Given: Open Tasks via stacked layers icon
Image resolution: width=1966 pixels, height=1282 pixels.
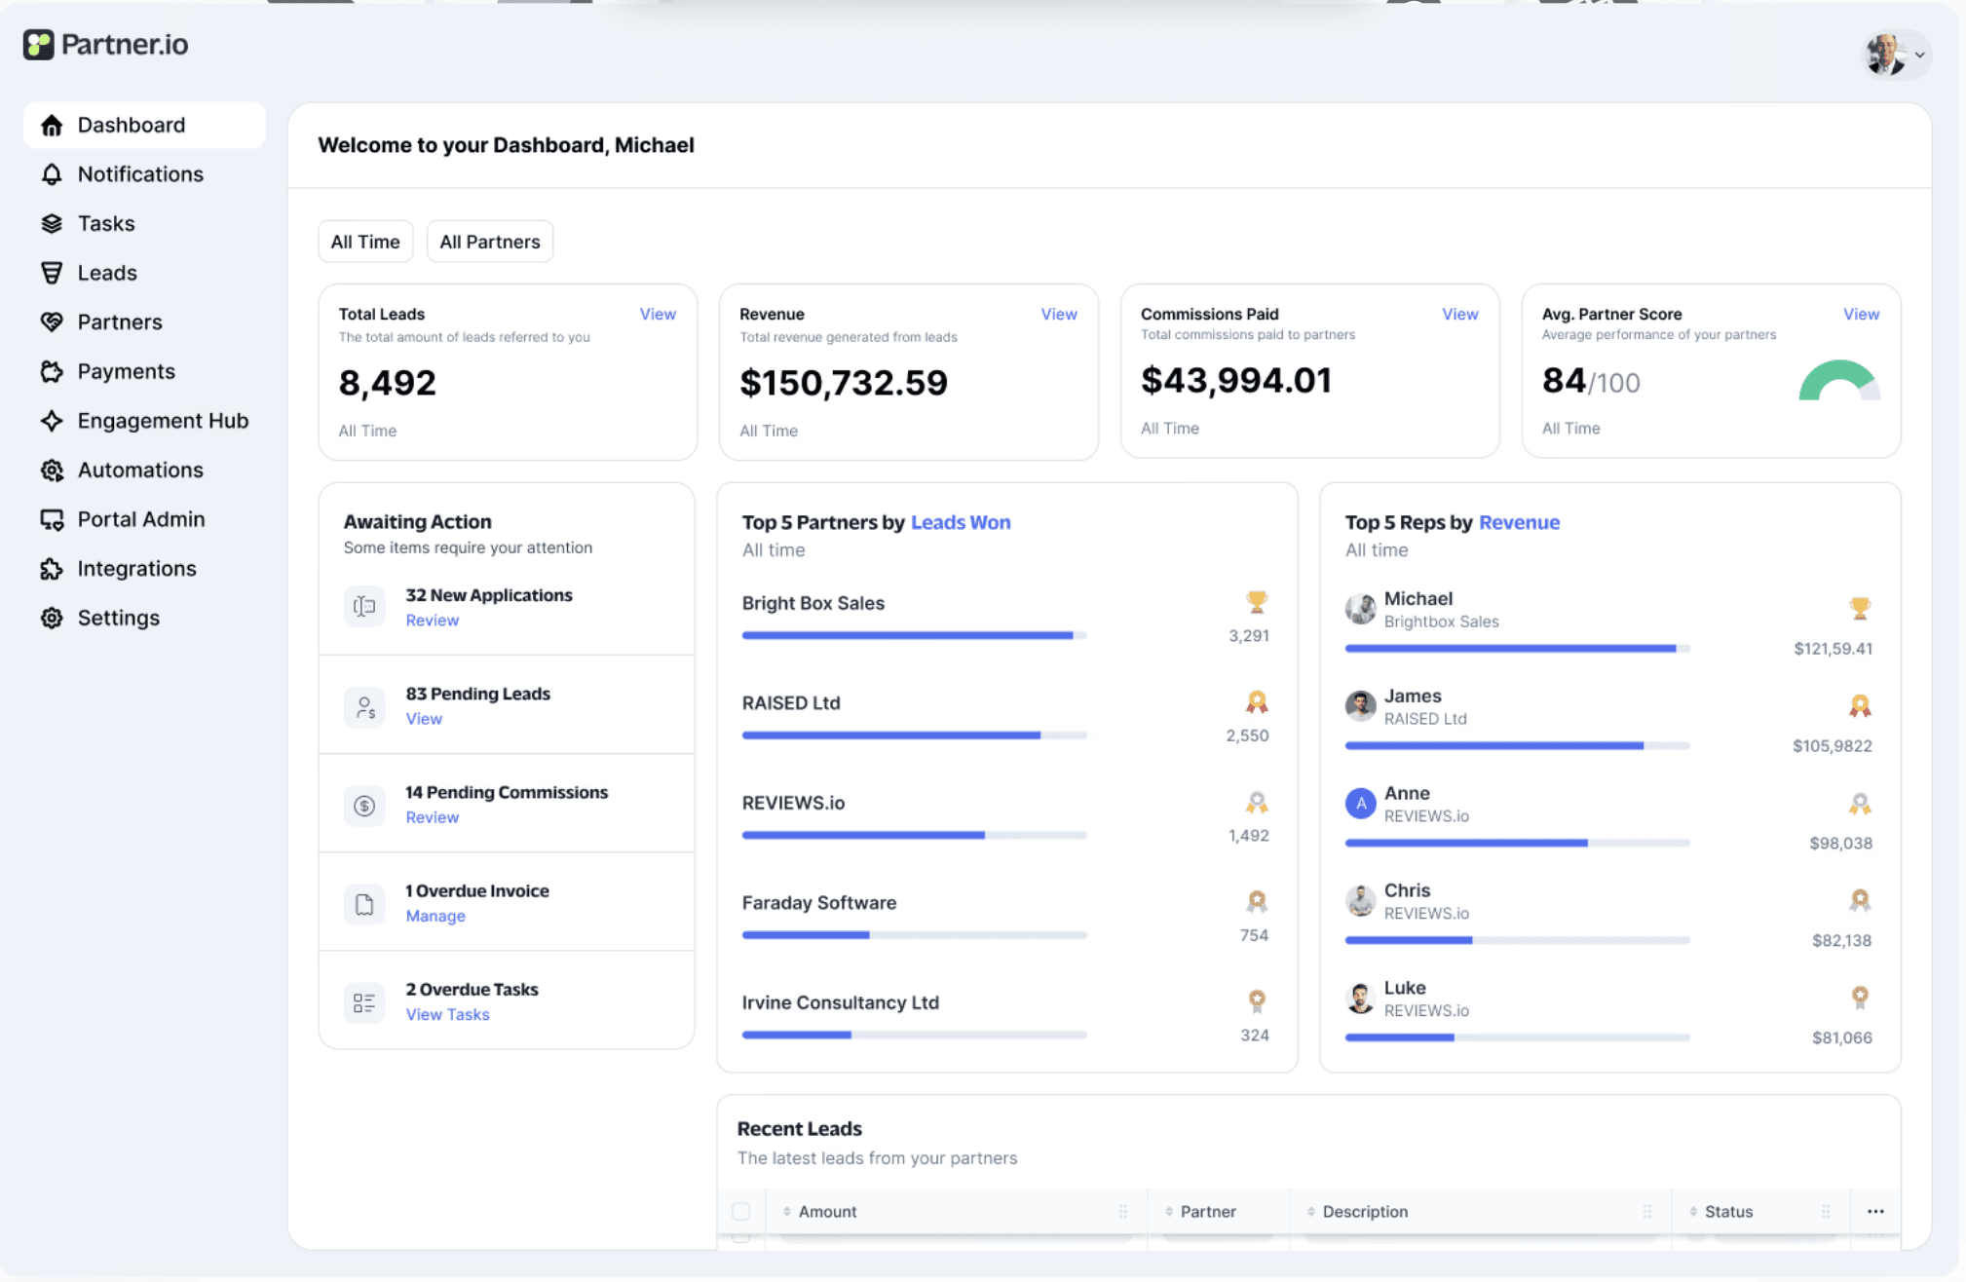Looking at the screenshot, I should 52,224.
